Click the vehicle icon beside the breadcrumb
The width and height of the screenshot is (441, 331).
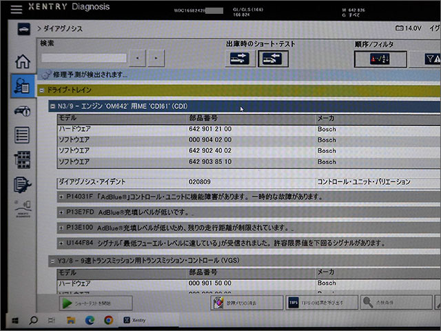(23, 29)
